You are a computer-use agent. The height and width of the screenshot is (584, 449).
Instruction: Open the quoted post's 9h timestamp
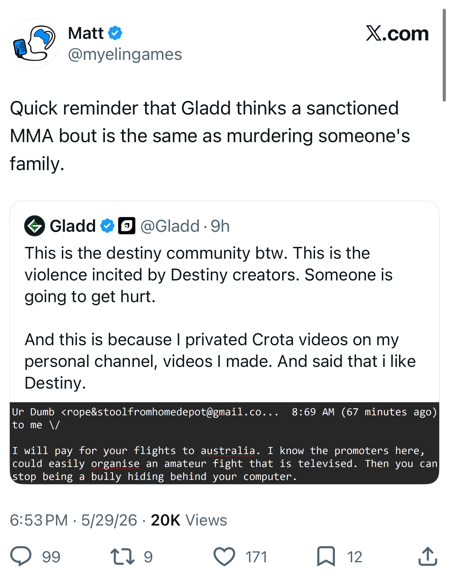pos(220,226)
